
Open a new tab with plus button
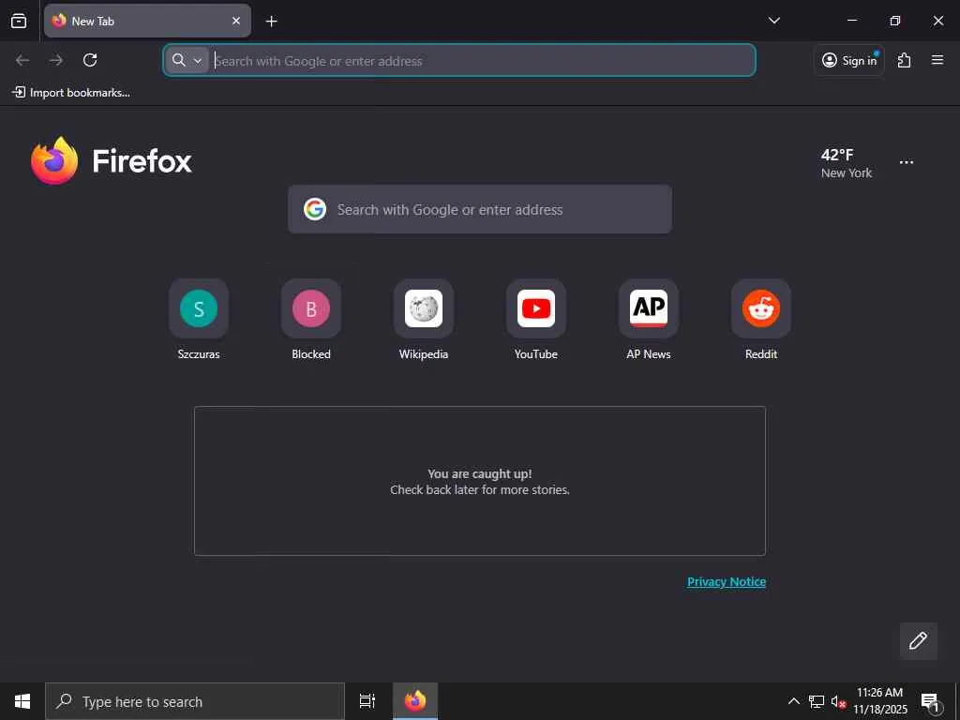tap(271, 22)
